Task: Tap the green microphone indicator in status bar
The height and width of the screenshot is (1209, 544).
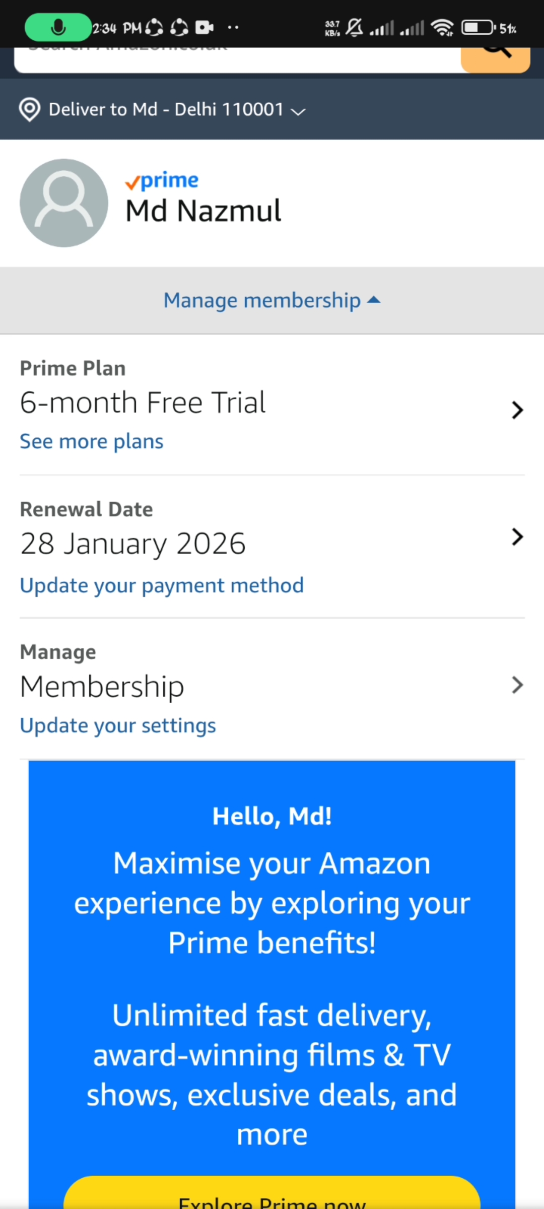Action: click(x=58, y=27)
